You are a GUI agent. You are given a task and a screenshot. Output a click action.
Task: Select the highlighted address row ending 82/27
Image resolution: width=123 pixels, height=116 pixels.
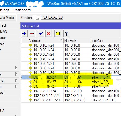click(x=71, y=77)
